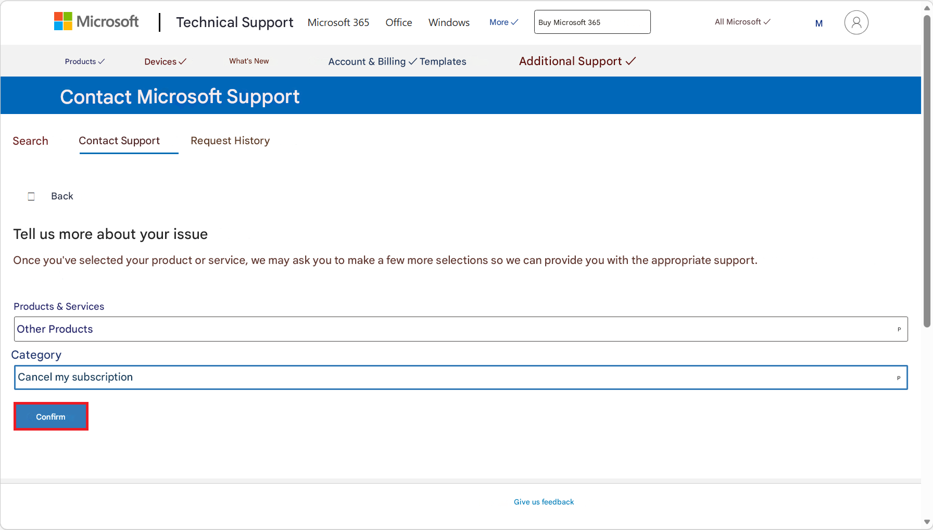Toggle the checkmark next to Products

(102, 61)
